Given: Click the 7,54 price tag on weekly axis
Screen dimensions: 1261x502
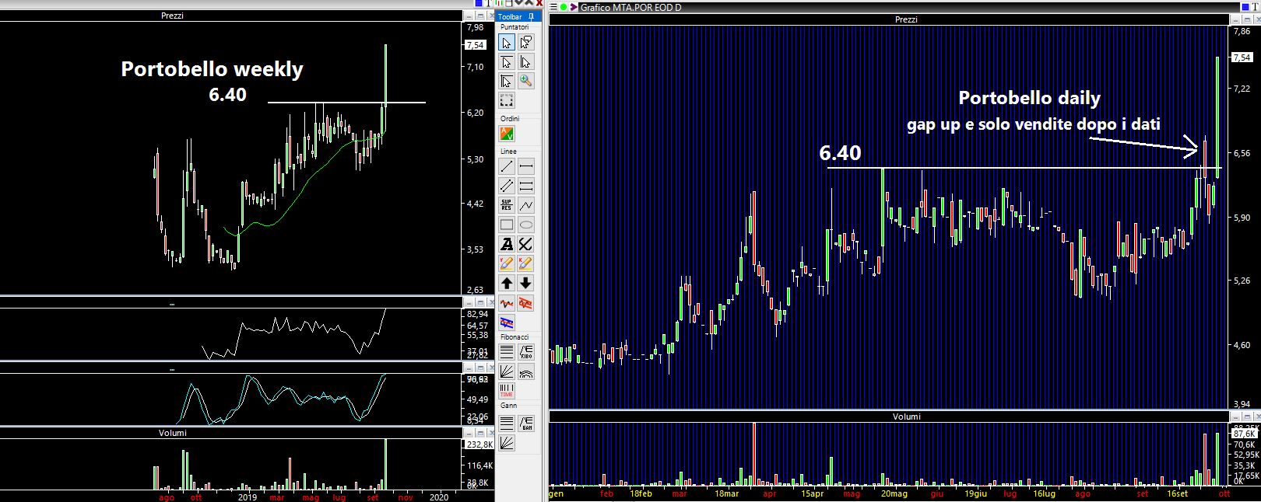Looking at the screenshot, I should tap(476, 45).
